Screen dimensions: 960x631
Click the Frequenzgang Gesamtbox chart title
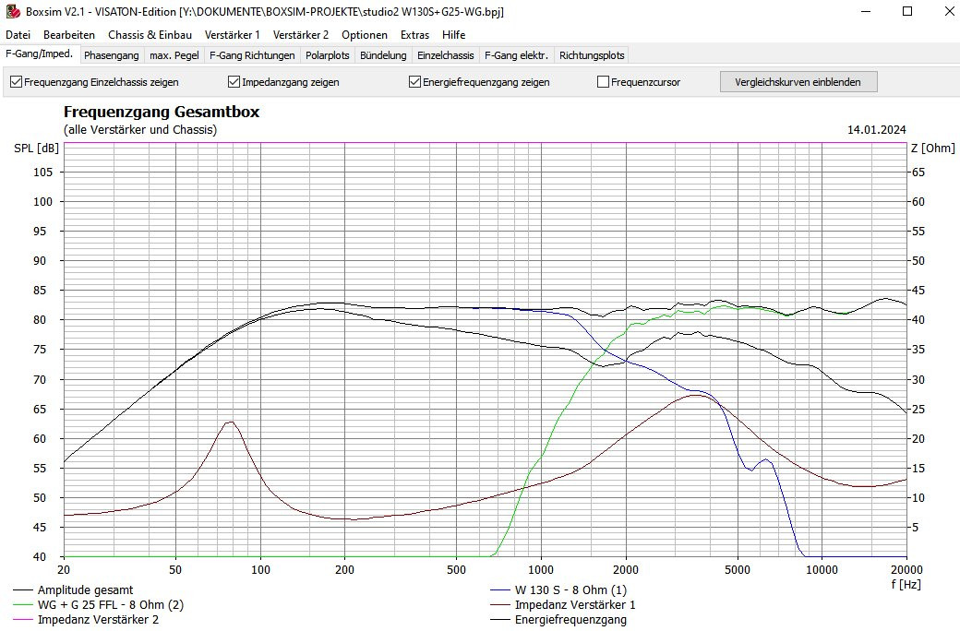(x=162, y=112)
